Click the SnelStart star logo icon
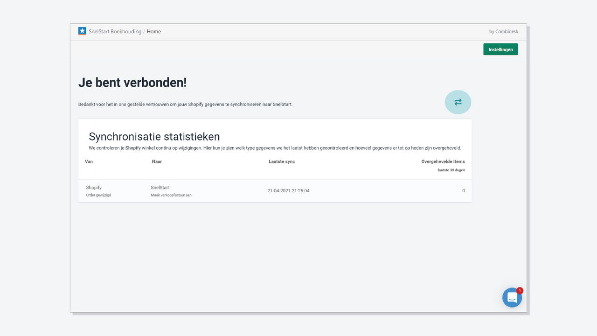Image resolution: width=597 pixels, height=336 pixels. tap(82, 31)
